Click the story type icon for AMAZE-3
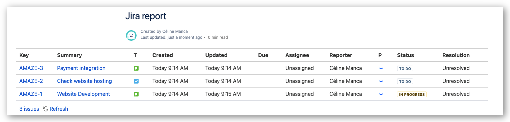Screen dimensions: 510x122 coord(136,68)
